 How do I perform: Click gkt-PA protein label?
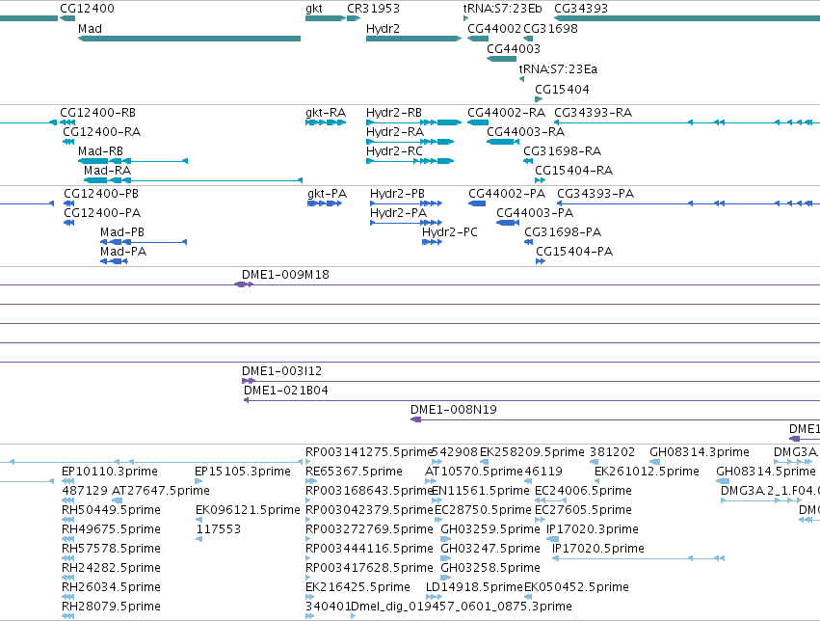[328, 194]
